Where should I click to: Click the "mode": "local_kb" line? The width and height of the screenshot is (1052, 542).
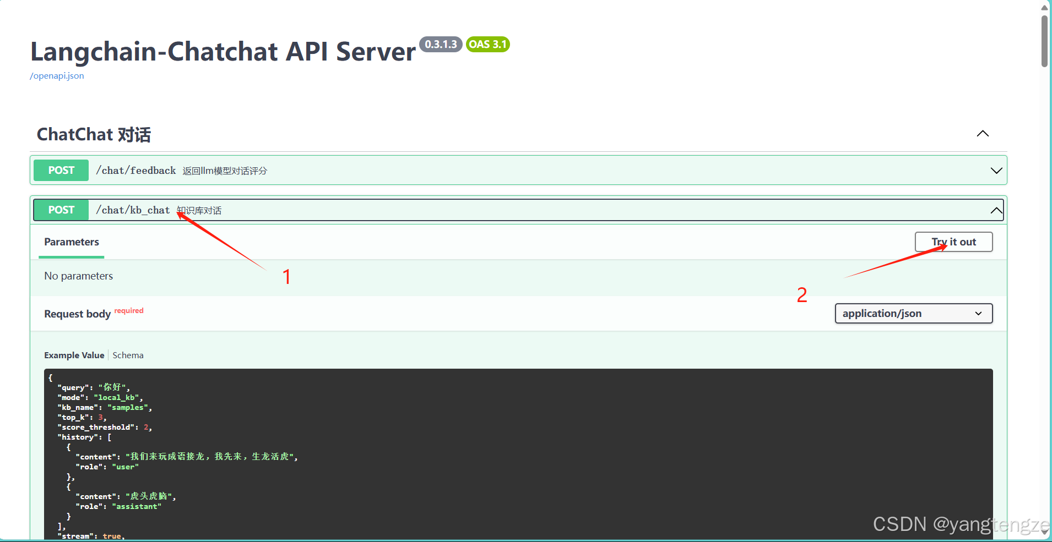click(100, 397)
